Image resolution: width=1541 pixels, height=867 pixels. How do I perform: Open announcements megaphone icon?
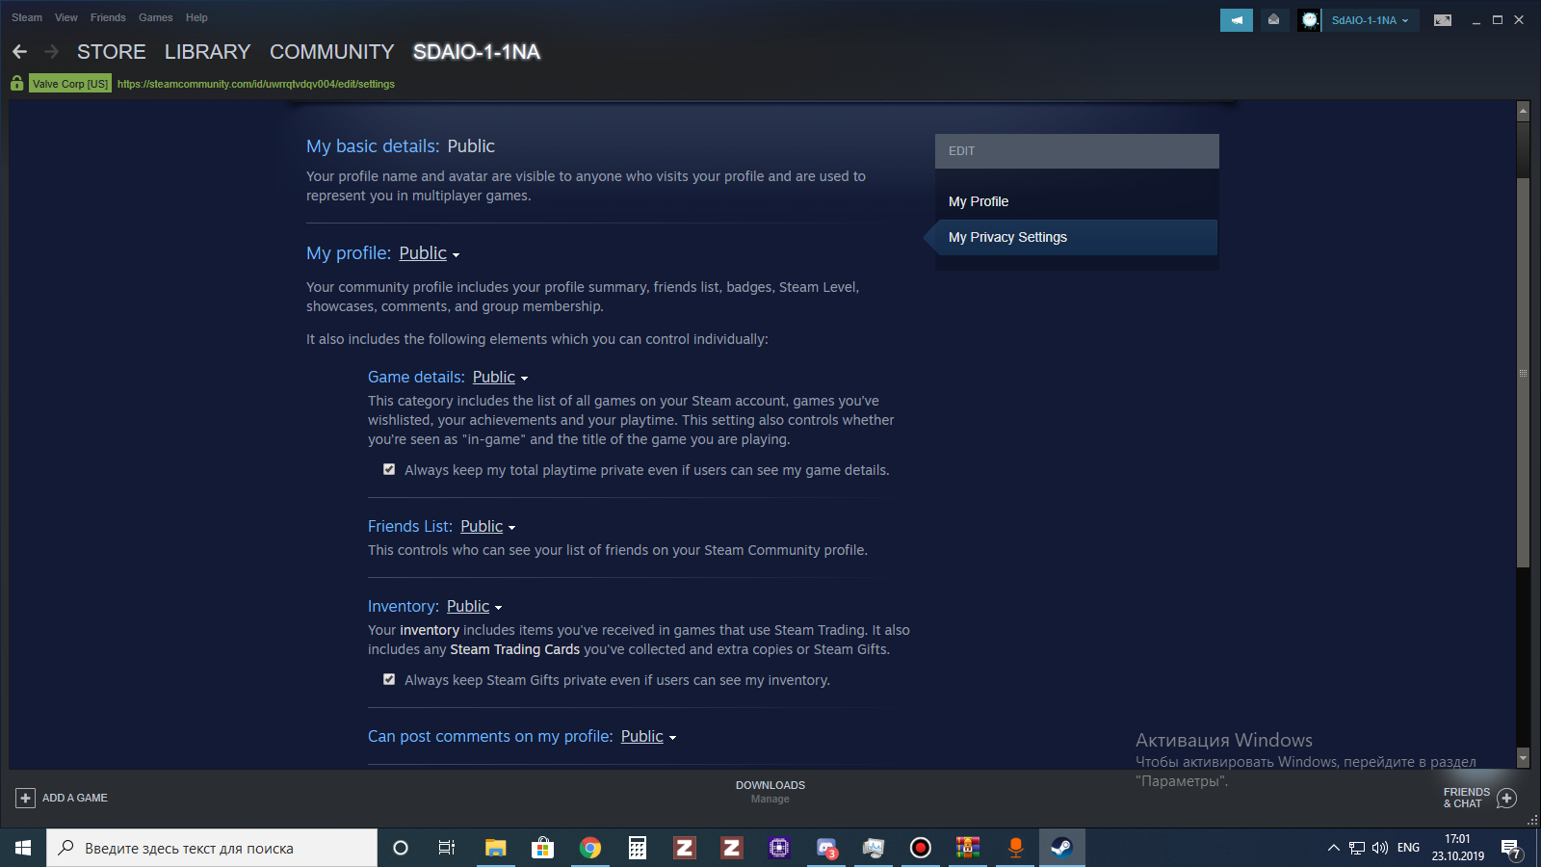[x=1237, y=20]
